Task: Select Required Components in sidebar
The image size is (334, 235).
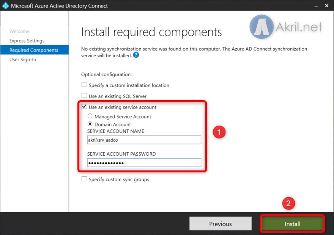Action: [35, 50]
